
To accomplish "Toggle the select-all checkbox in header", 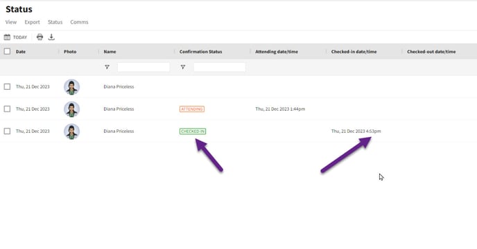I will click(8, 51).
